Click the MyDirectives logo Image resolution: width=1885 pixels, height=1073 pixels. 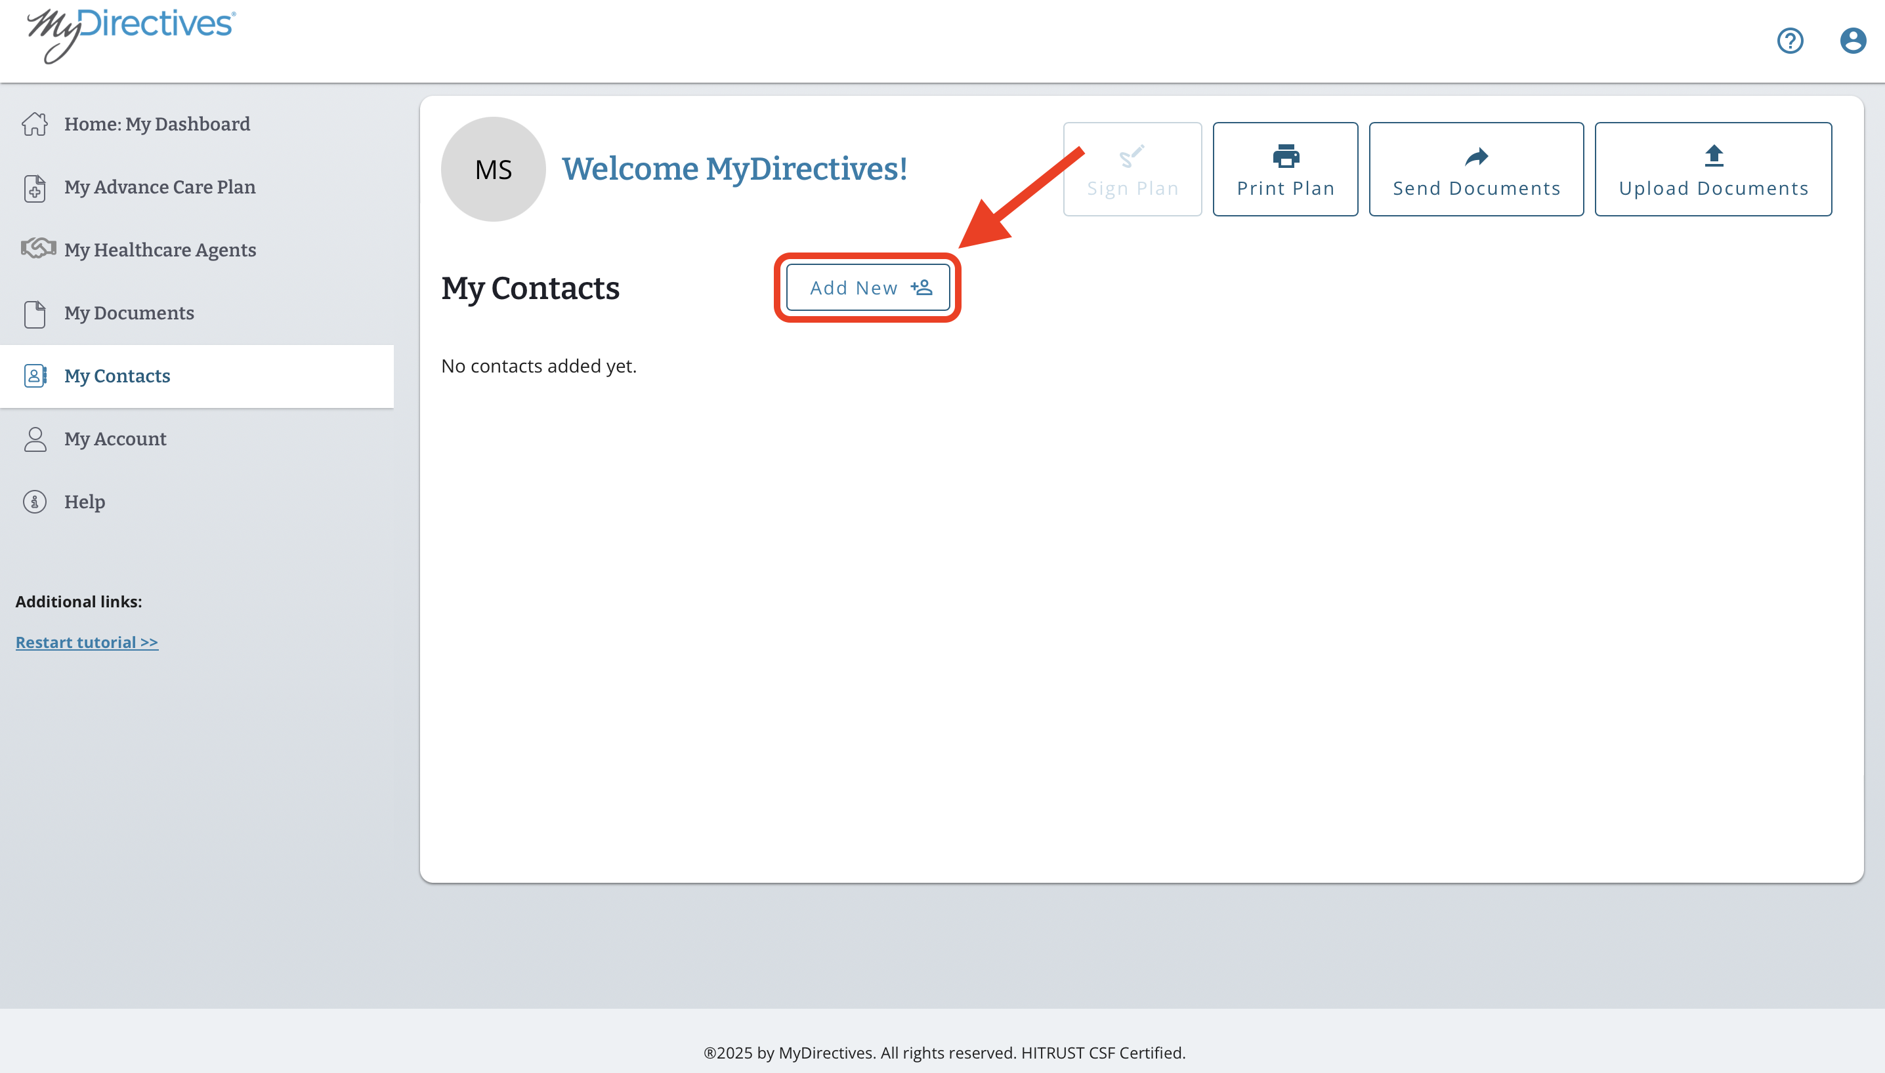[131, 33]
